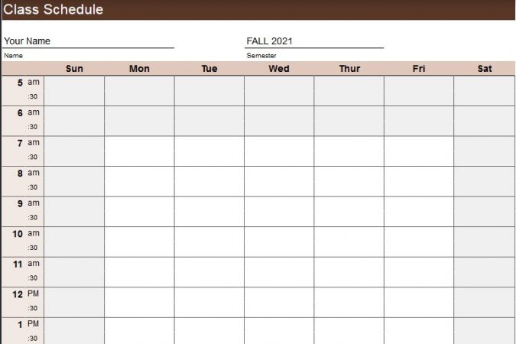Click the Friday 10 am cell
Image resolution: width=516 pixels, height=344 pixels.
pyautogui.click(x=419, y=234)
